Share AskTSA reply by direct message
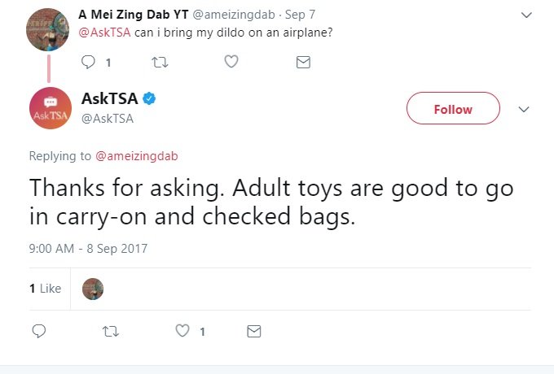The width and height of the screenshot is (554, 374). (x=254, y=331)
